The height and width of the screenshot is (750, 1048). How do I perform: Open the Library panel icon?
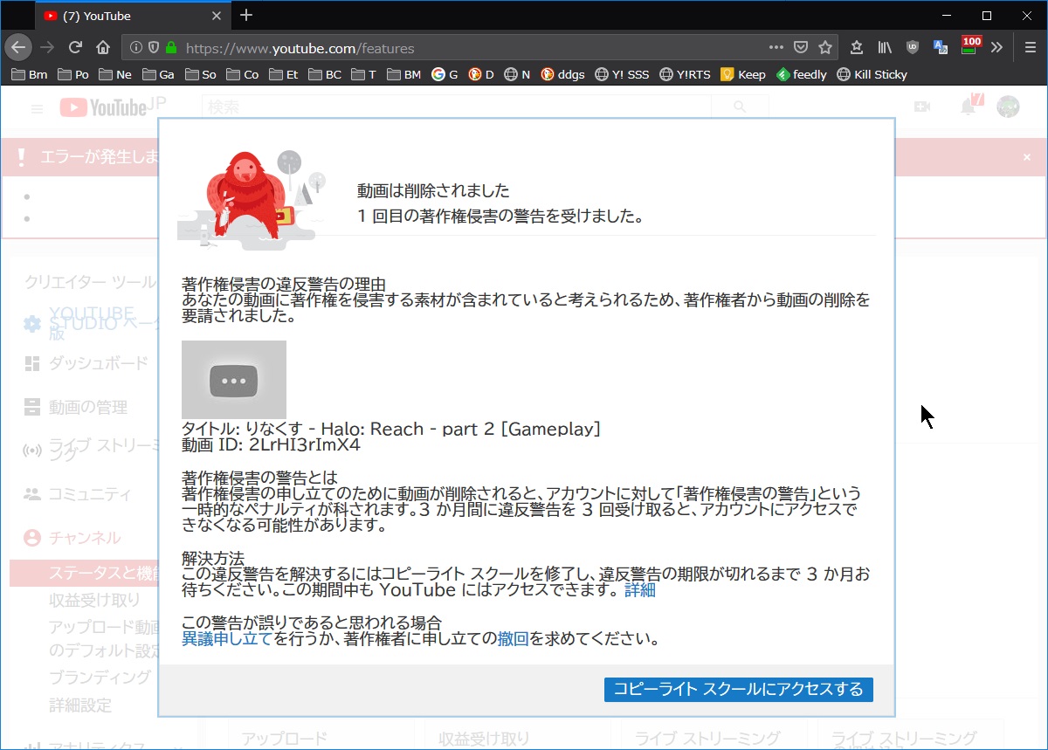tap(886, 48)
